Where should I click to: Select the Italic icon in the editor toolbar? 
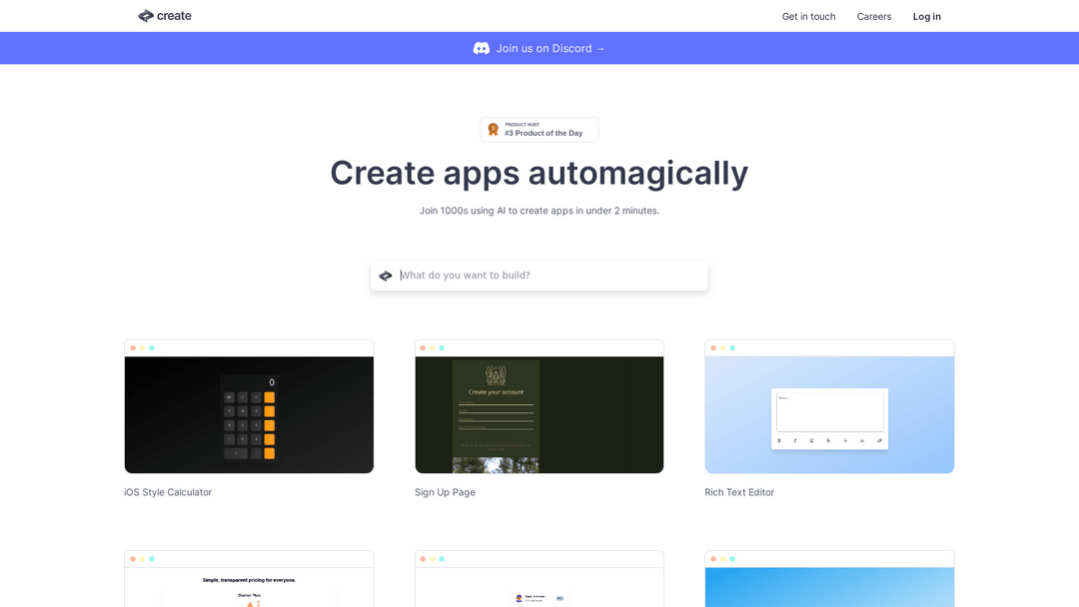point(795,440)
